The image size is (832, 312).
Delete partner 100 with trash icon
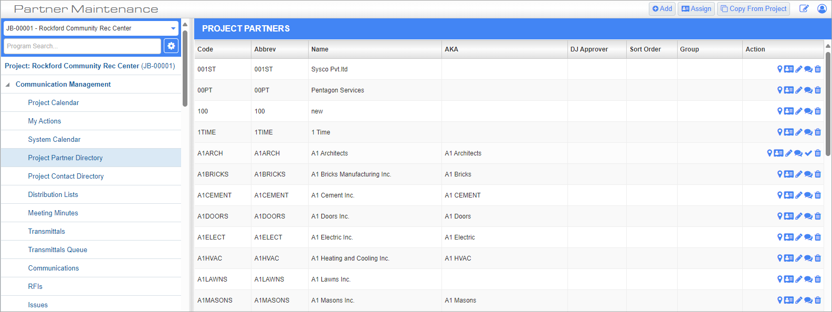click(x=818, y=111)
